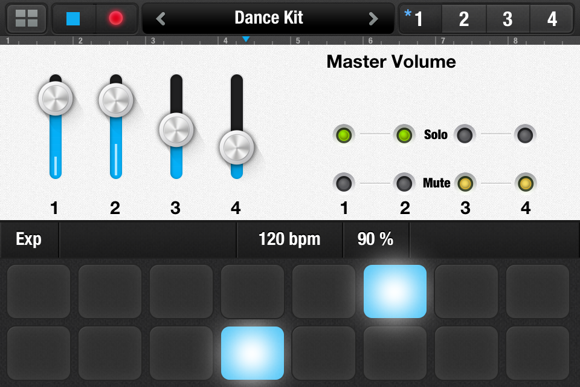Toggle Solo for channel 1
Viewport: 580px width, 387px height.
pos(344,135)
